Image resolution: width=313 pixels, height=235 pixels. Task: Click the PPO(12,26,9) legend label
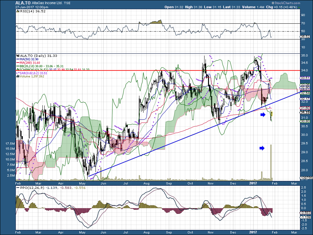coord(32,188)
